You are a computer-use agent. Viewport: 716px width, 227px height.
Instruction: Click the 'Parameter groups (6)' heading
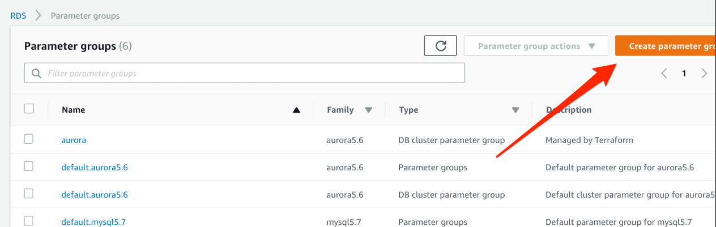point(78,46)
